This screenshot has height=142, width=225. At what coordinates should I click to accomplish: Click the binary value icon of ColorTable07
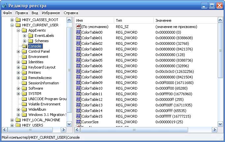tap(79, 71)
